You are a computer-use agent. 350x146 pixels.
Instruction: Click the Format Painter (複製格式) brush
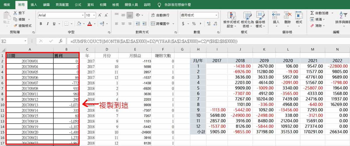[15, 26]
